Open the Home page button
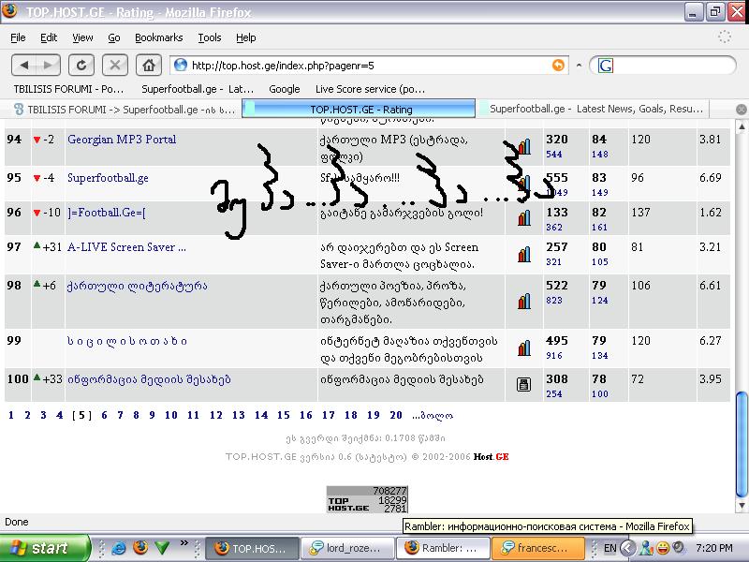The width and height of the screenshot is (749, 562). (149, 65)
